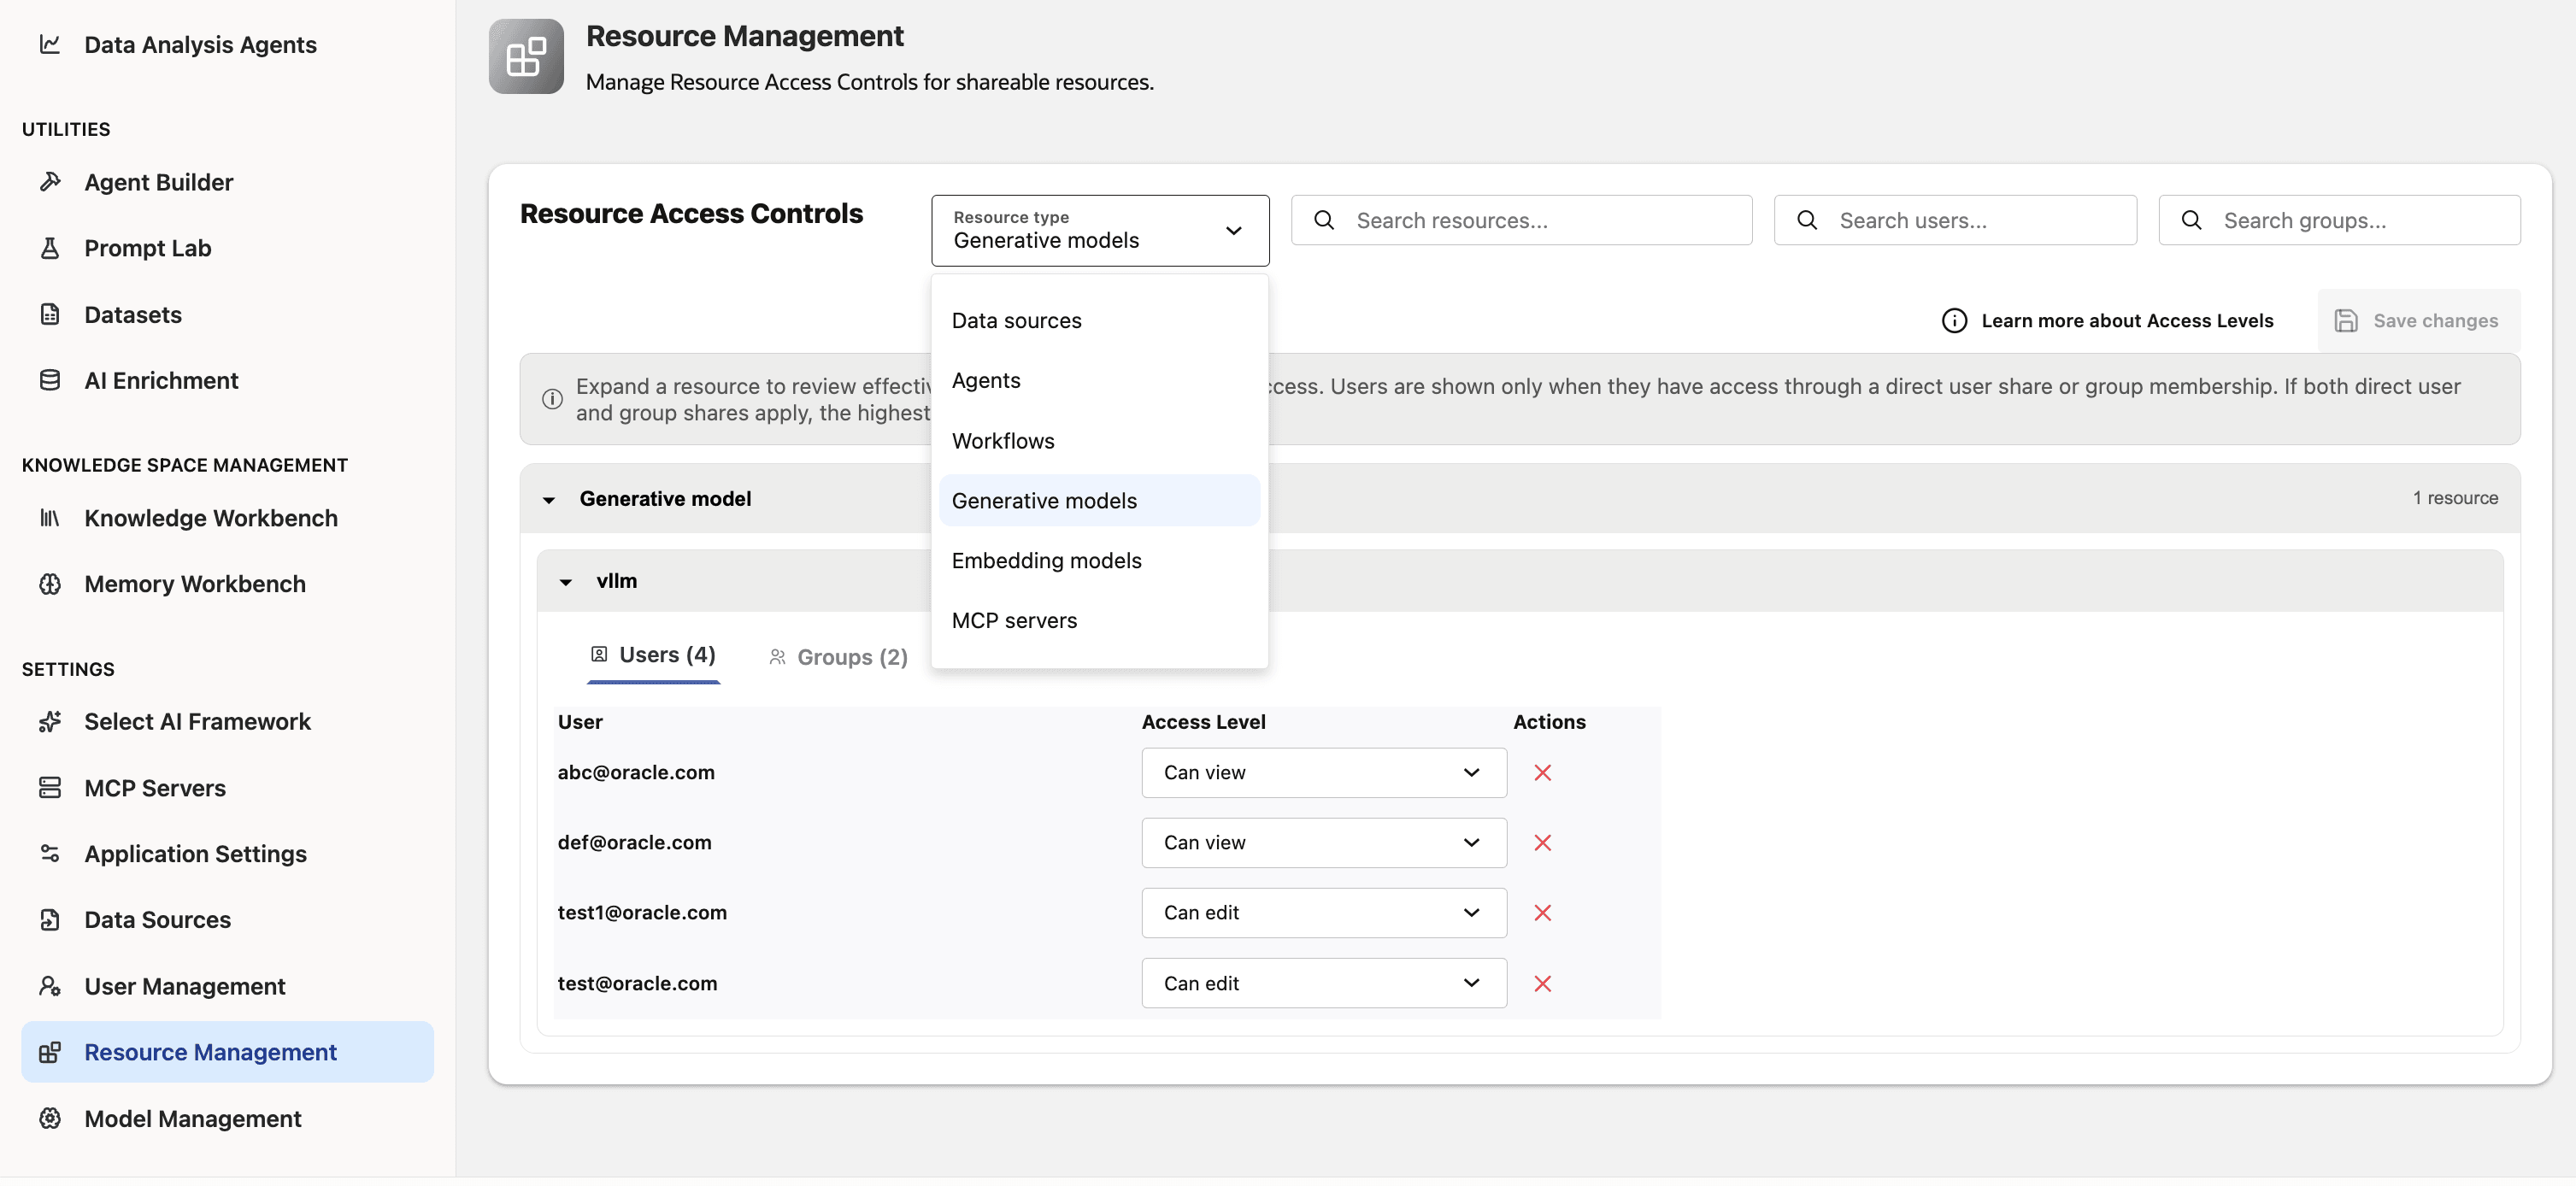Open access level dropdown for abc@oracle.com
This screenshot has width=2576, height=1186.
coord(1324,772)
